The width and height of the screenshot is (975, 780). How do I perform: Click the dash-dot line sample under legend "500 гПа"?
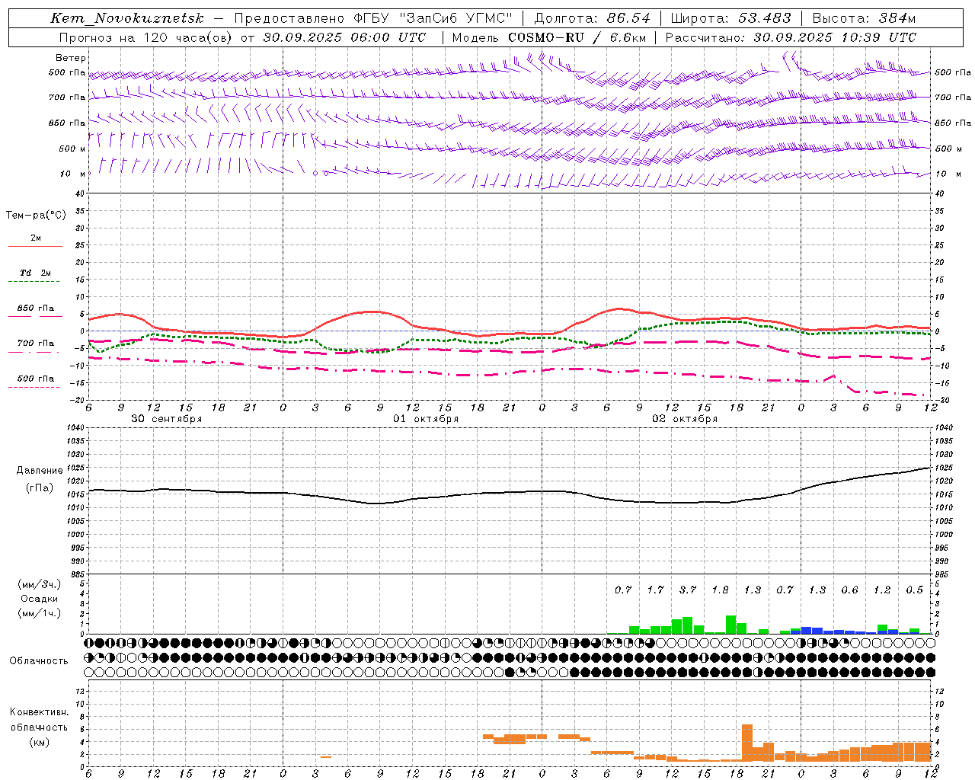[x=34, y=387]
